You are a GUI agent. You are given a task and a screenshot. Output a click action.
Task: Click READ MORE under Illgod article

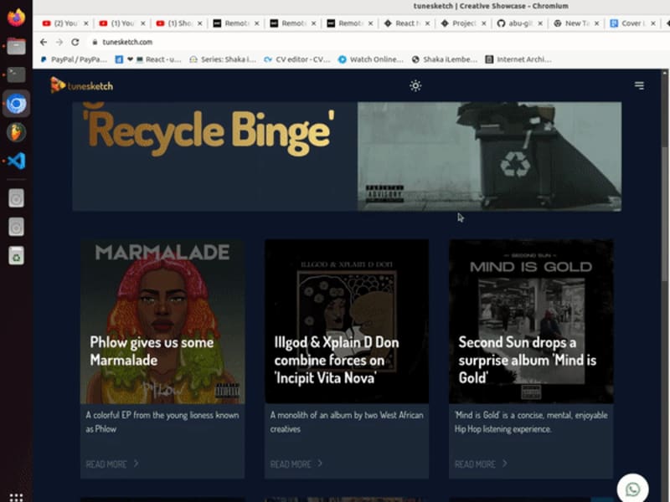pos(291,464)
